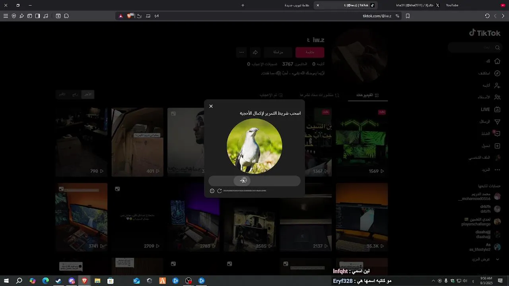
Task: Click the Message button on profile
Action: pos(278,52)
